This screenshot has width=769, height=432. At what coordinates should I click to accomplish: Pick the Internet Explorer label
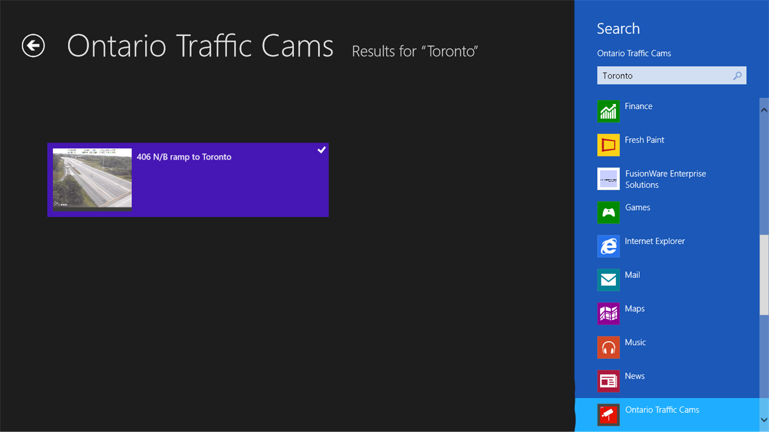click(x=655, y=241)
